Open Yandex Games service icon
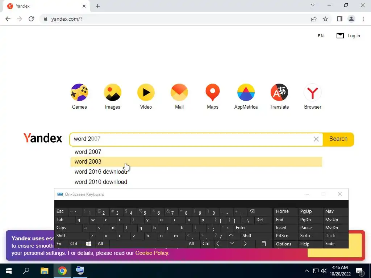Image resolution: width=371 pixels, height=278 pixels. [x=79, y=92]
